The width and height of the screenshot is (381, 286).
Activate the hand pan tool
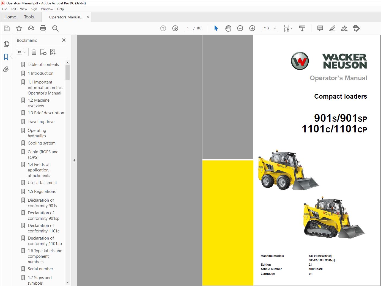(x=228, y=28)
